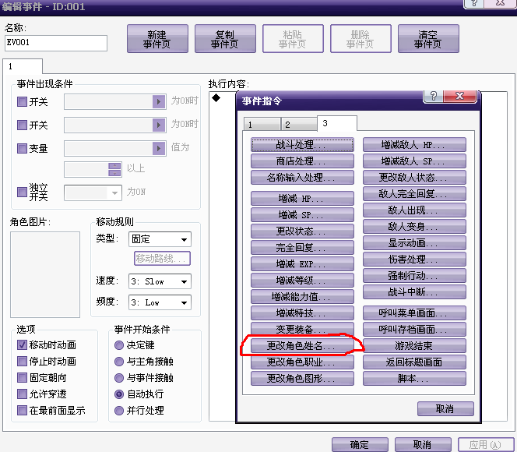Image resolution: width=517 pixels, height=452 pixels.
Task: Click the 更改敌人状态 command
Action: point(414,178)
